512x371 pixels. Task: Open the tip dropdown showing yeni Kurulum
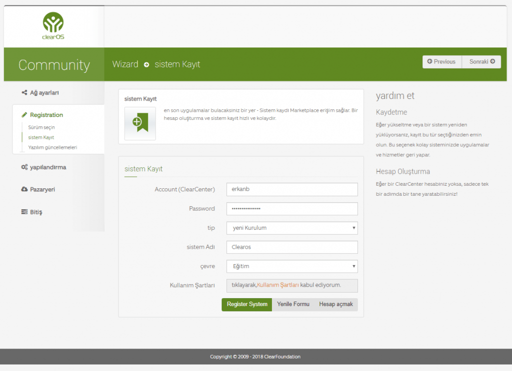click(x=292, y=228)
